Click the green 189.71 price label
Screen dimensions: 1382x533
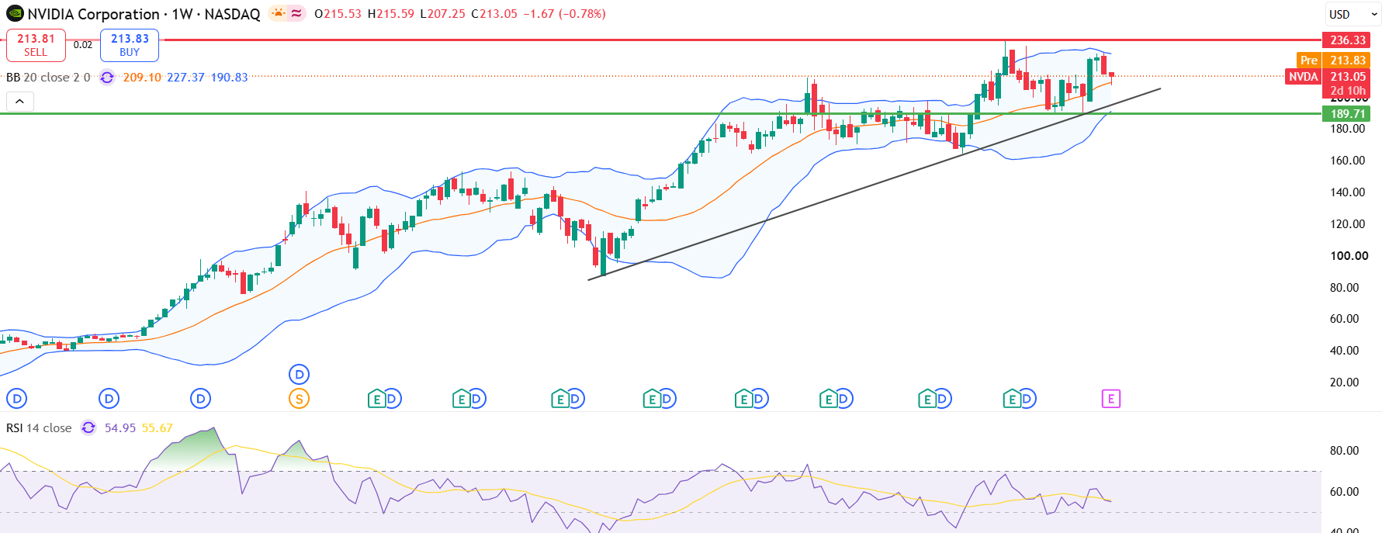[1346, 113]
